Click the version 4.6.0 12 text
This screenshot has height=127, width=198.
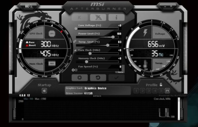tap(25, 95)
